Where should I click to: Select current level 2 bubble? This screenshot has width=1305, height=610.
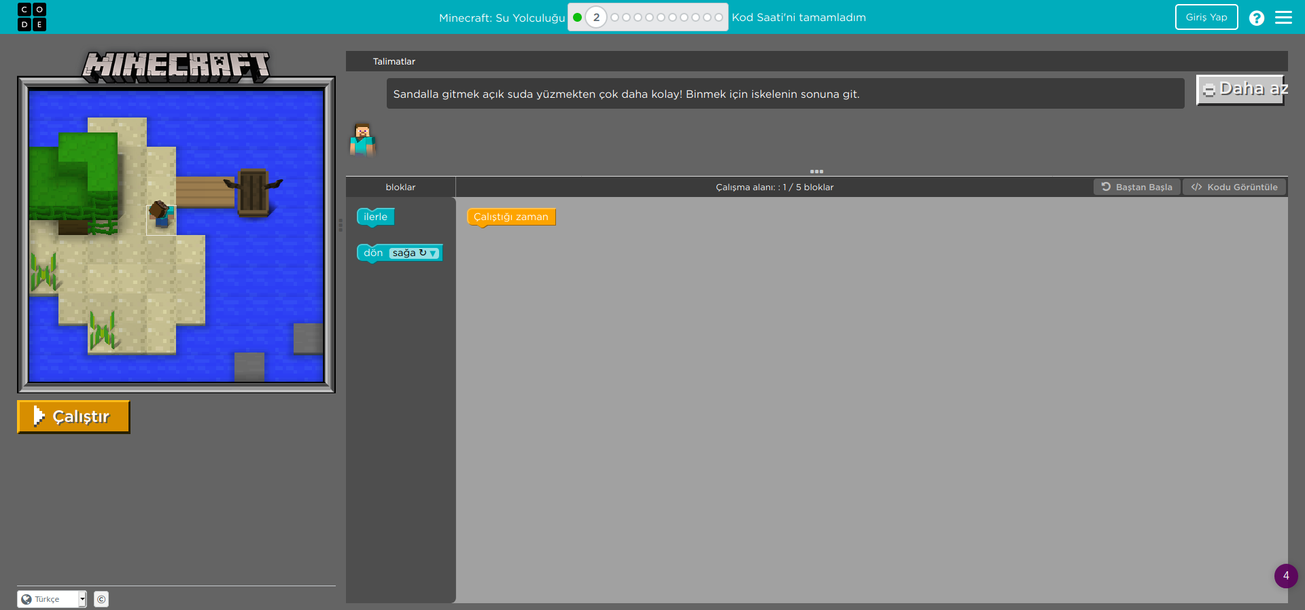click(x=596, y=18)
